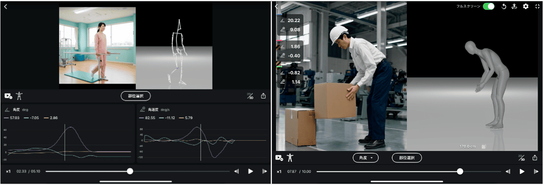This screenshot has width=543, height=185.
Task: Play the right panel video
Action: click(522, 171)
